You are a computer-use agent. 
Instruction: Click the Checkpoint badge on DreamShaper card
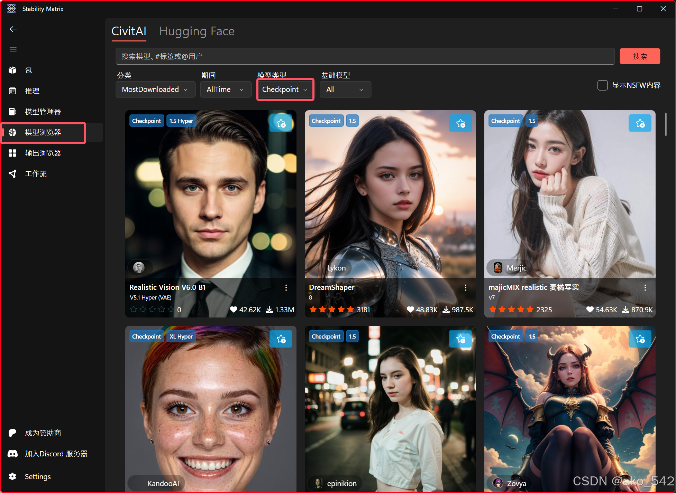click(326, 121)
